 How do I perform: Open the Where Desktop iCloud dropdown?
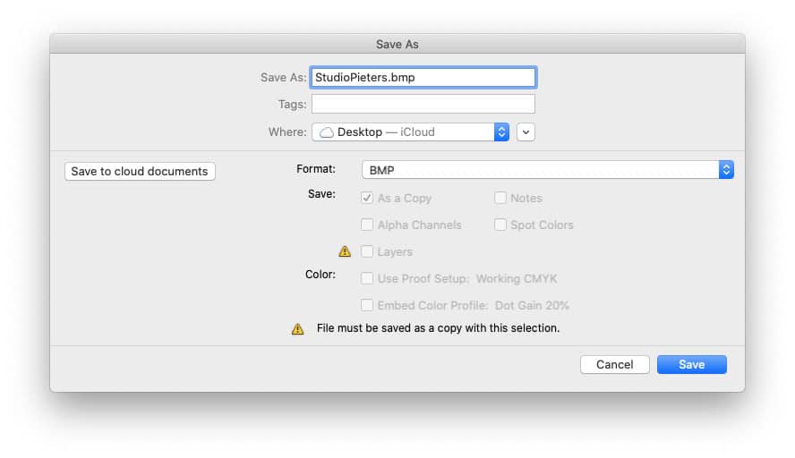click(x=410, y=132)
